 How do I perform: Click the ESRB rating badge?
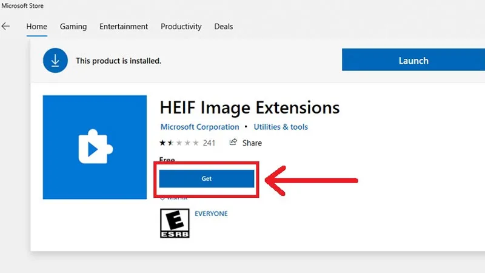[x=174, y=223]
